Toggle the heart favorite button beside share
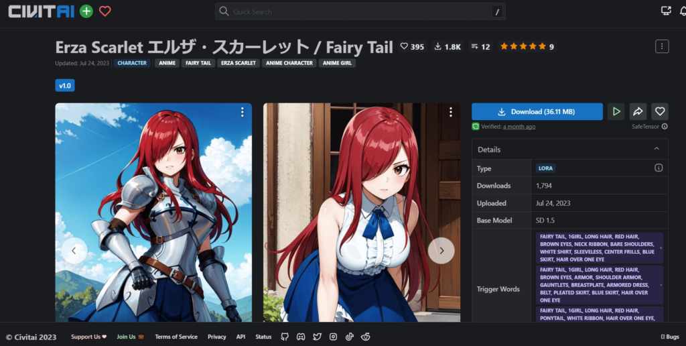The image size is (686, 346). coord(660,111)
